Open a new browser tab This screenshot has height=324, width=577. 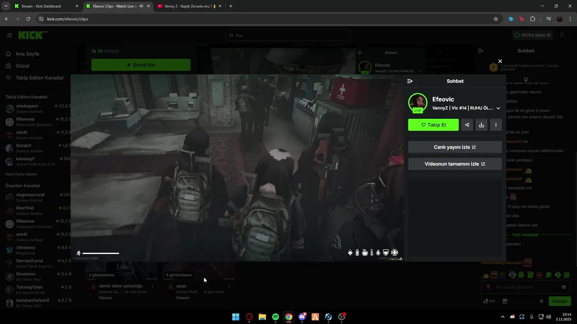point(231,6)
